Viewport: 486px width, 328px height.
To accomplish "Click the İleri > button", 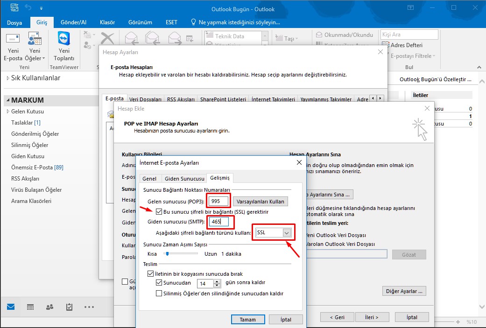I will point(371,317).
